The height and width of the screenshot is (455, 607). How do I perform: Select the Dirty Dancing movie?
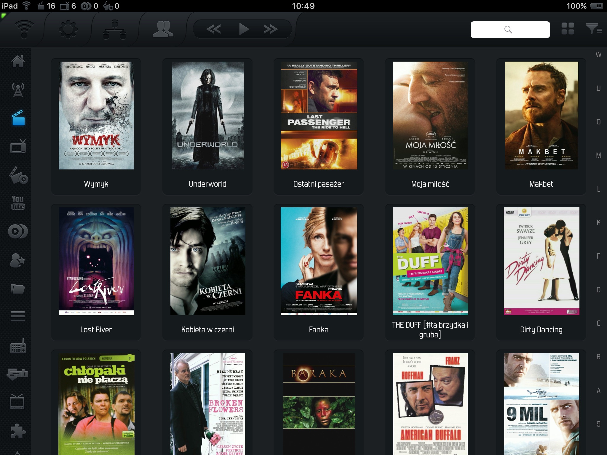coord(541,261)
